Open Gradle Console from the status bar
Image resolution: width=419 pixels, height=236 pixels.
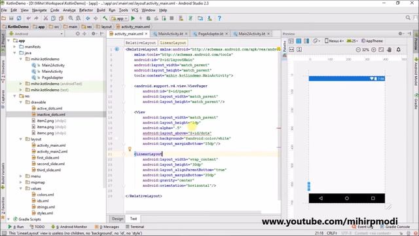coord(395,227)
